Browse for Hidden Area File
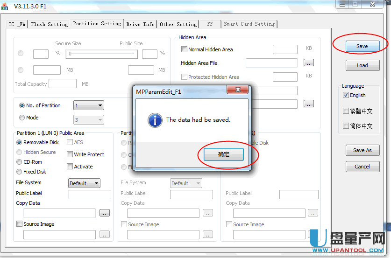 pos(308,63)
